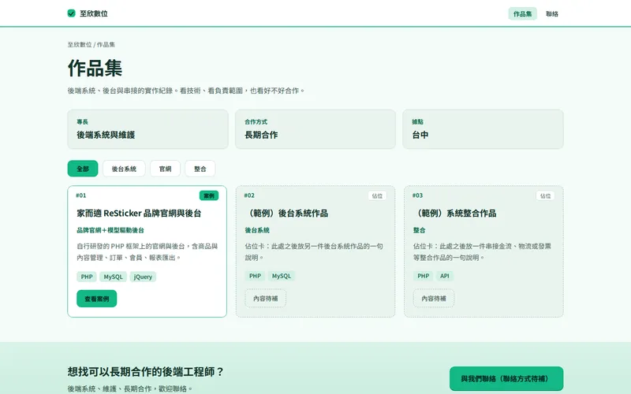Click the 查看案例 button
631x394 pixels.
pyautogui.click(x=96, y=299)
